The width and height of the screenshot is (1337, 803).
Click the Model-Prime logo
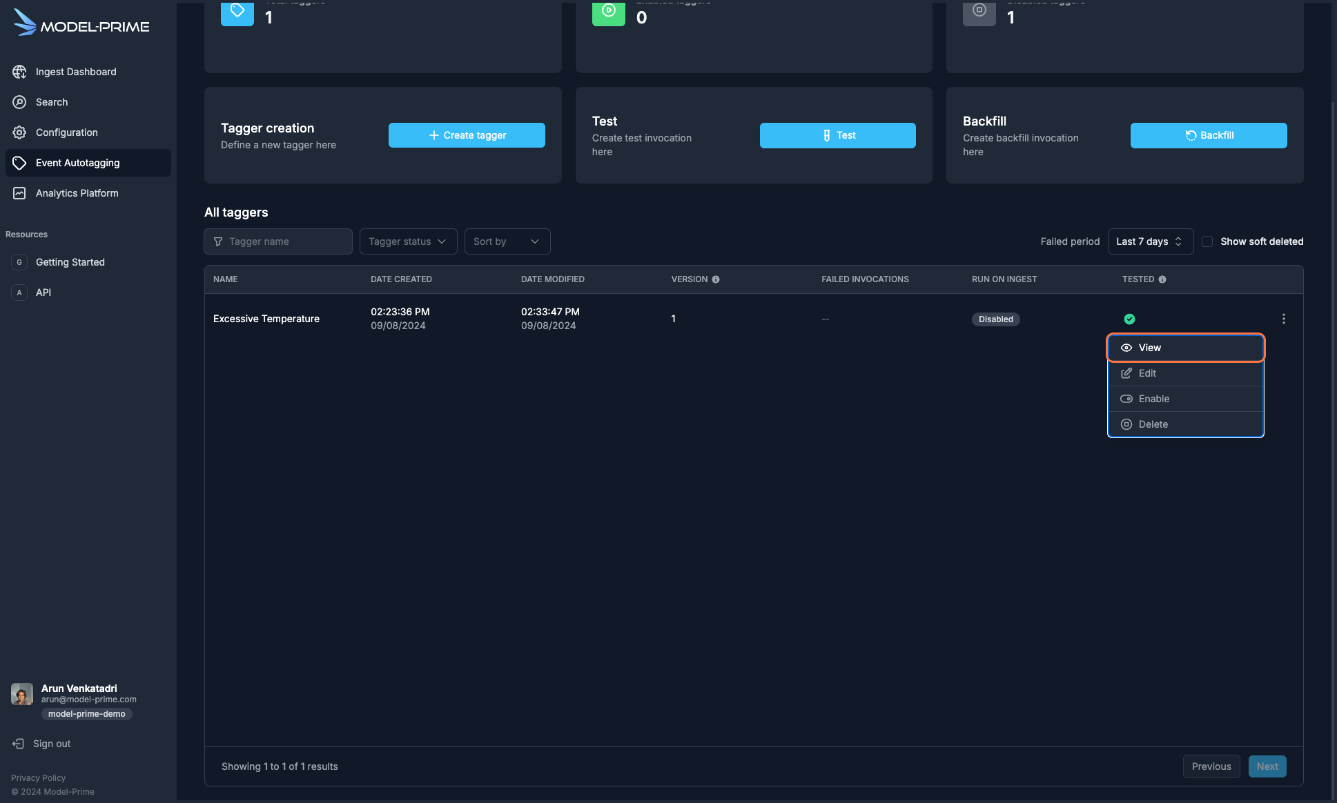tap(81, 23)
